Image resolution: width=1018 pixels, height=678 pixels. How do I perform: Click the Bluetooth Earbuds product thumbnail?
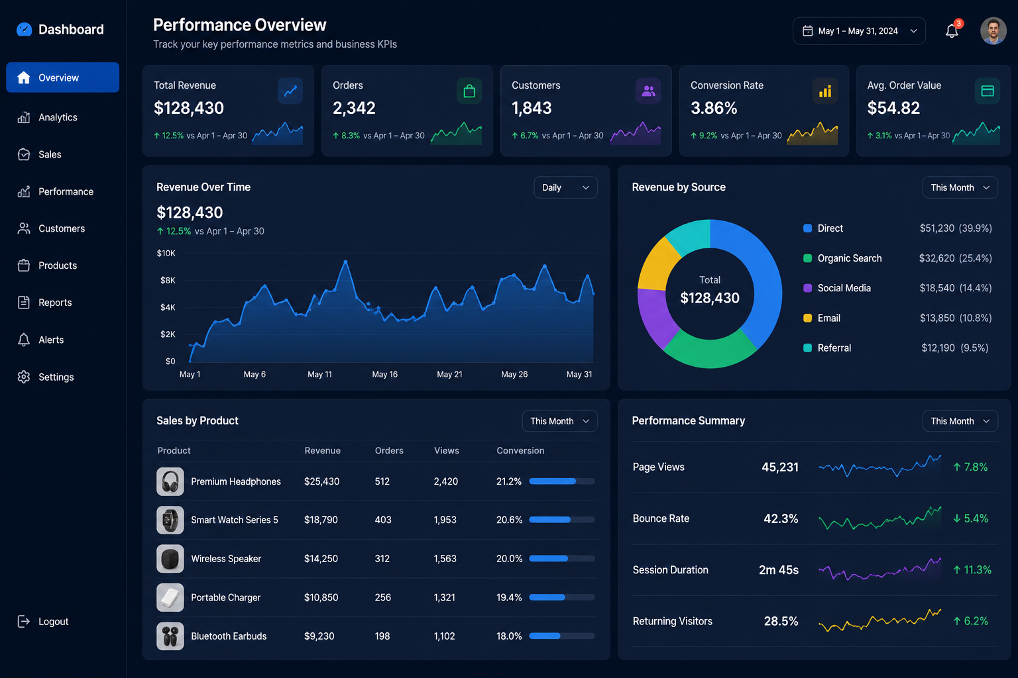tap(170, 636)
